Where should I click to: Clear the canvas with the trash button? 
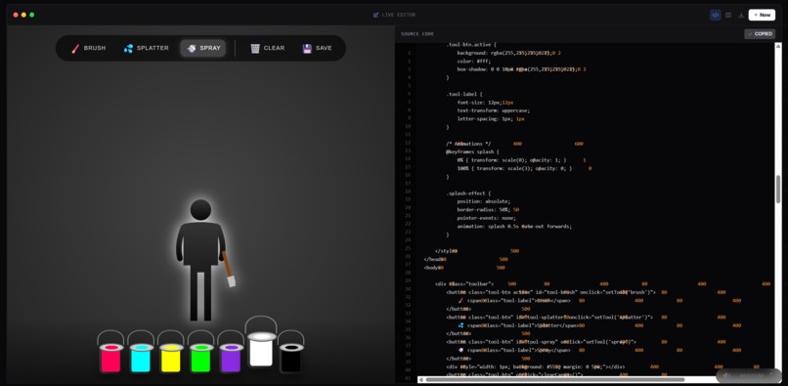(x=267, y=48)
